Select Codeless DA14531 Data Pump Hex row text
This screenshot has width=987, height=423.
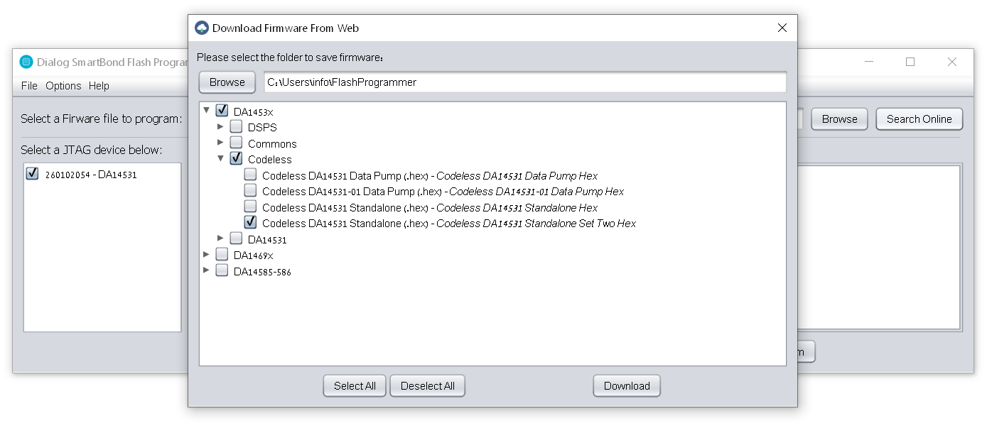tap(430, 175)
